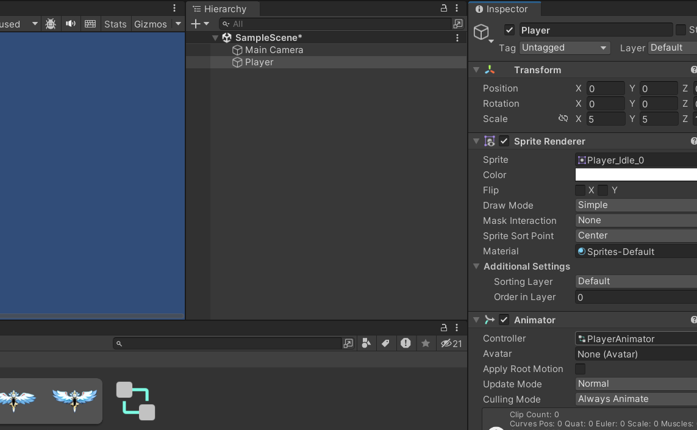Screen dimensions: 697x430
Task: Mute audio with the speaker icon
Action: tap(71, 24)
